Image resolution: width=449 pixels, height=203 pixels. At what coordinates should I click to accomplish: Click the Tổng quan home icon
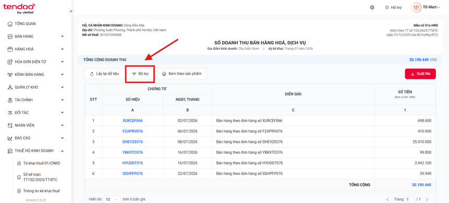(10, 24)
